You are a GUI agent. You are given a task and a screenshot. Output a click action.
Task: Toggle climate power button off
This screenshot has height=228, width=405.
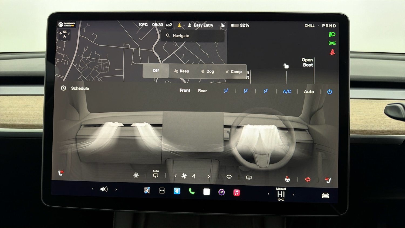[x=329, y=92]
